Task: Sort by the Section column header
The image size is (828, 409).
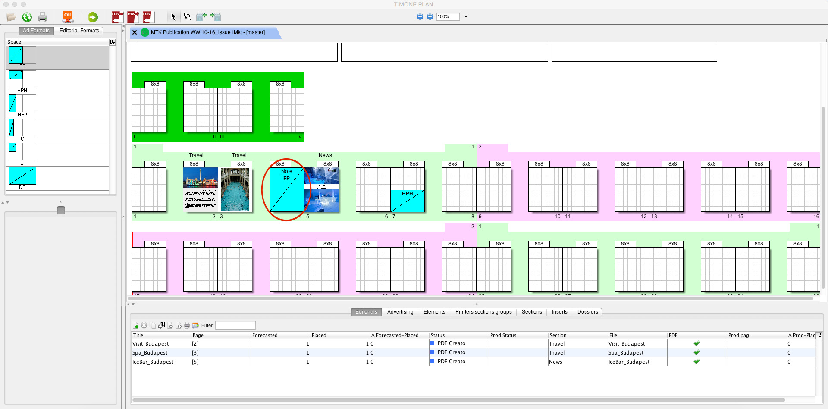Action: (x=577, y=335)
